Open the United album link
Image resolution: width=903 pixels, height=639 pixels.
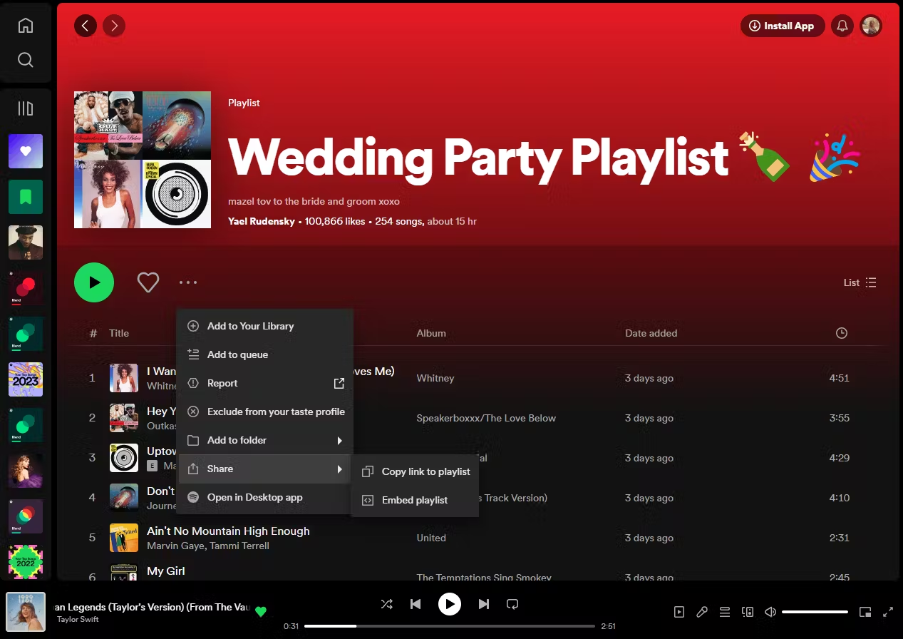431,538
